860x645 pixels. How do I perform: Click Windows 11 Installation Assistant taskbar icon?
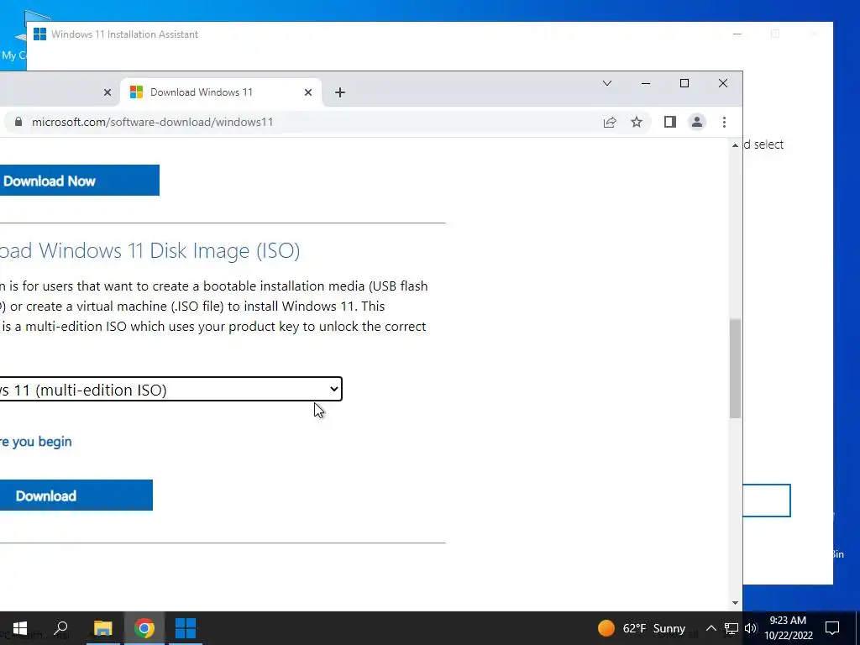click(186, 628)
